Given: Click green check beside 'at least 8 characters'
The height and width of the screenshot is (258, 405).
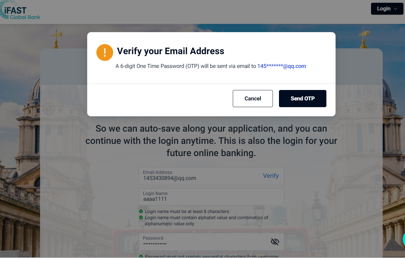Looking at the screenshot, I should 141,211.
